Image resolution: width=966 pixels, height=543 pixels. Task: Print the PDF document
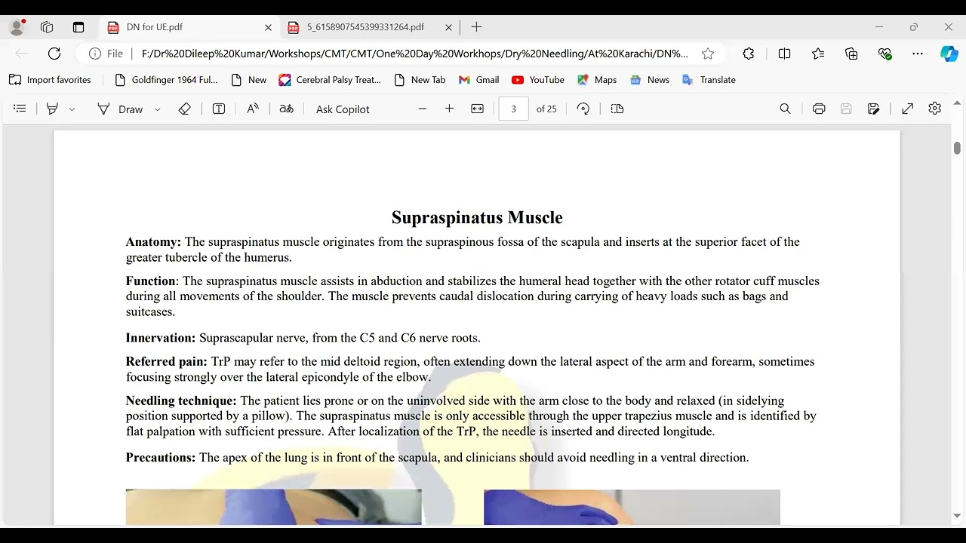pyautogui.click(x=819, y=109)
